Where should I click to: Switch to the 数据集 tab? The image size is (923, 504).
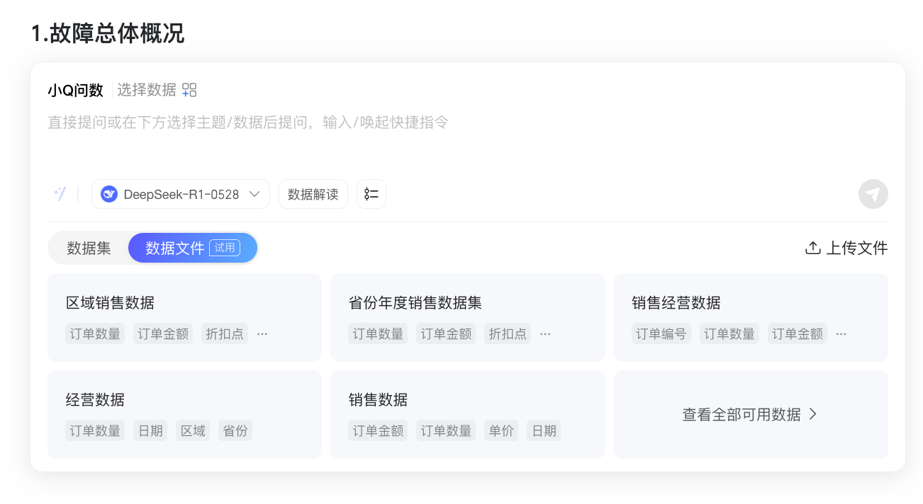89,248
